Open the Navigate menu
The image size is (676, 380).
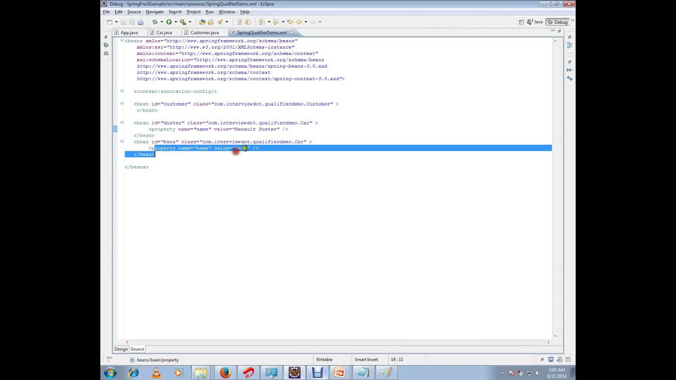coord(155,12)
